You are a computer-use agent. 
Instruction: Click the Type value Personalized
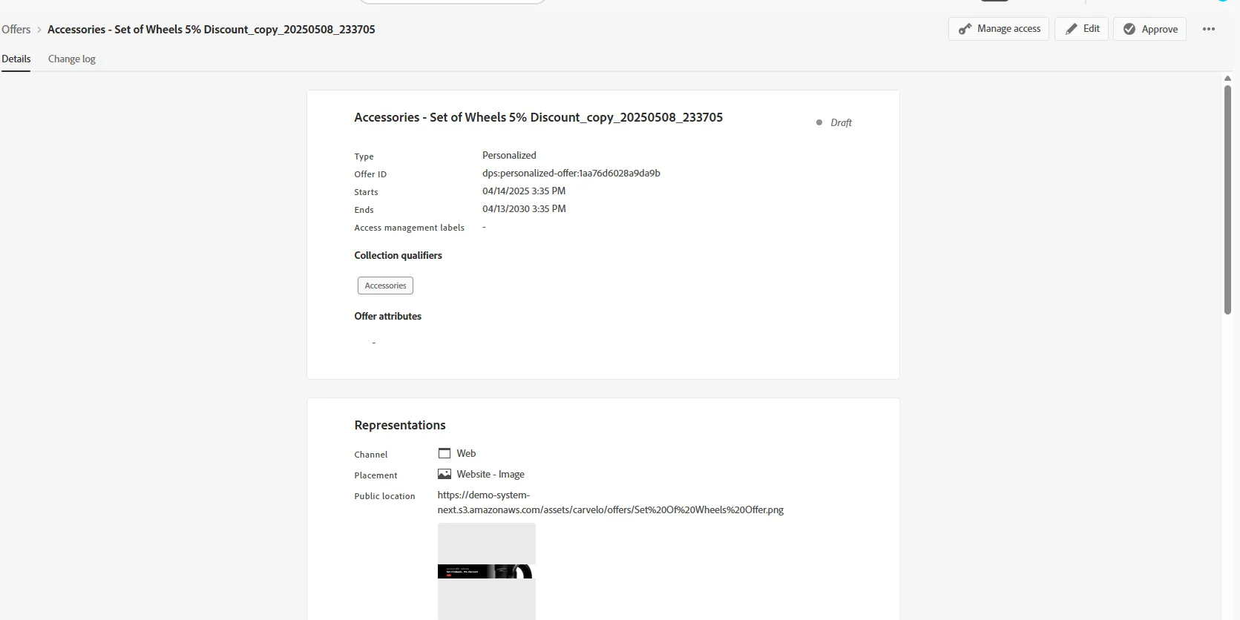509,156
